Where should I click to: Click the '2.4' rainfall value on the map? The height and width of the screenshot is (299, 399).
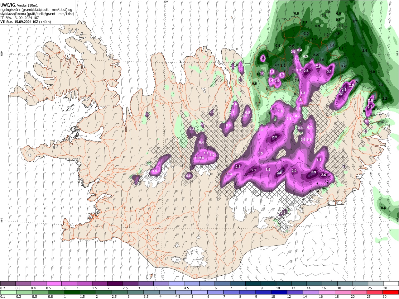(365, 50)
